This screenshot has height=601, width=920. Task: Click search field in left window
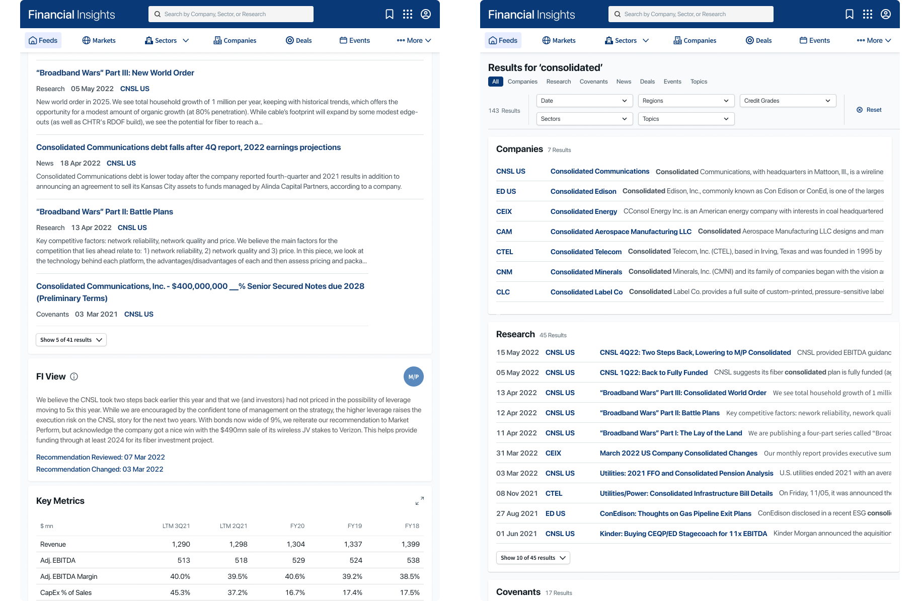coord(231,14)
